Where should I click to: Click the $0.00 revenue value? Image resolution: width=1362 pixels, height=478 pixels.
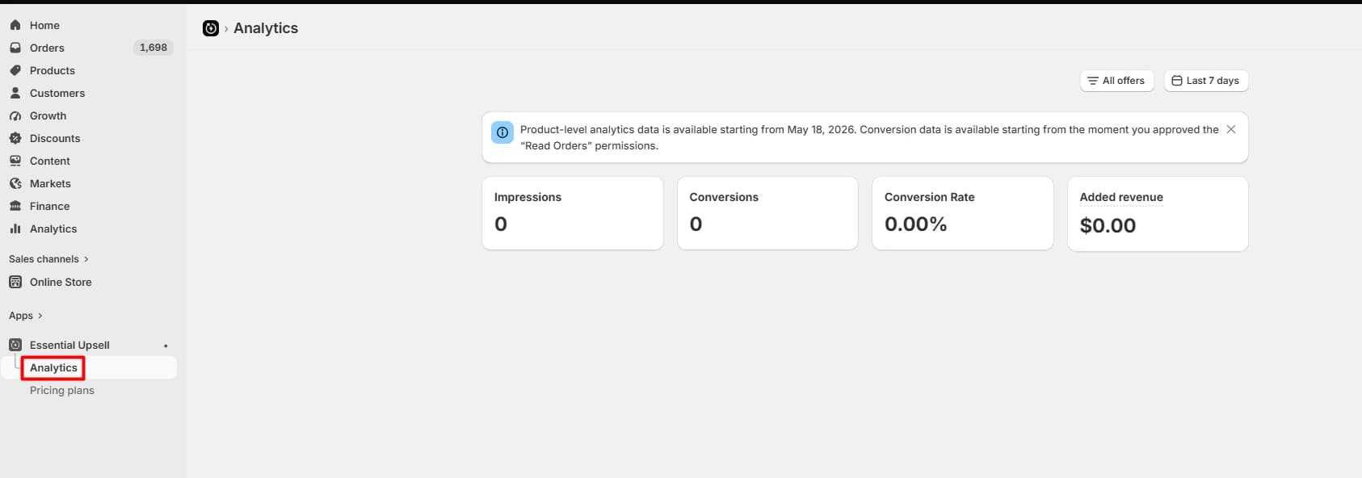pyautogui.click(x=1108, y=225)
